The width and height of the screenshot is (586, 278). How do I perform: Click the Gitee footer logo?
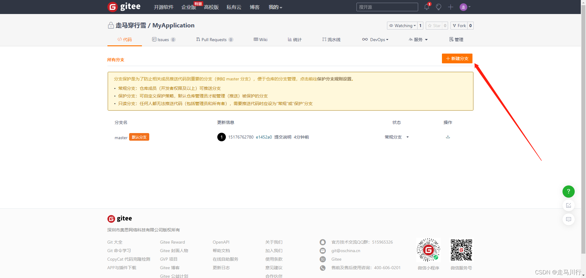tap(120, 219)
